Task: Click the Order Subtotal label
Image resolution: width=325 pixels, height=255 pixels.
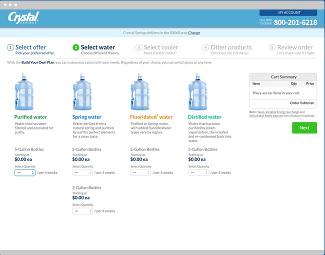Action: pyautogui.click(x=302, y=103)
